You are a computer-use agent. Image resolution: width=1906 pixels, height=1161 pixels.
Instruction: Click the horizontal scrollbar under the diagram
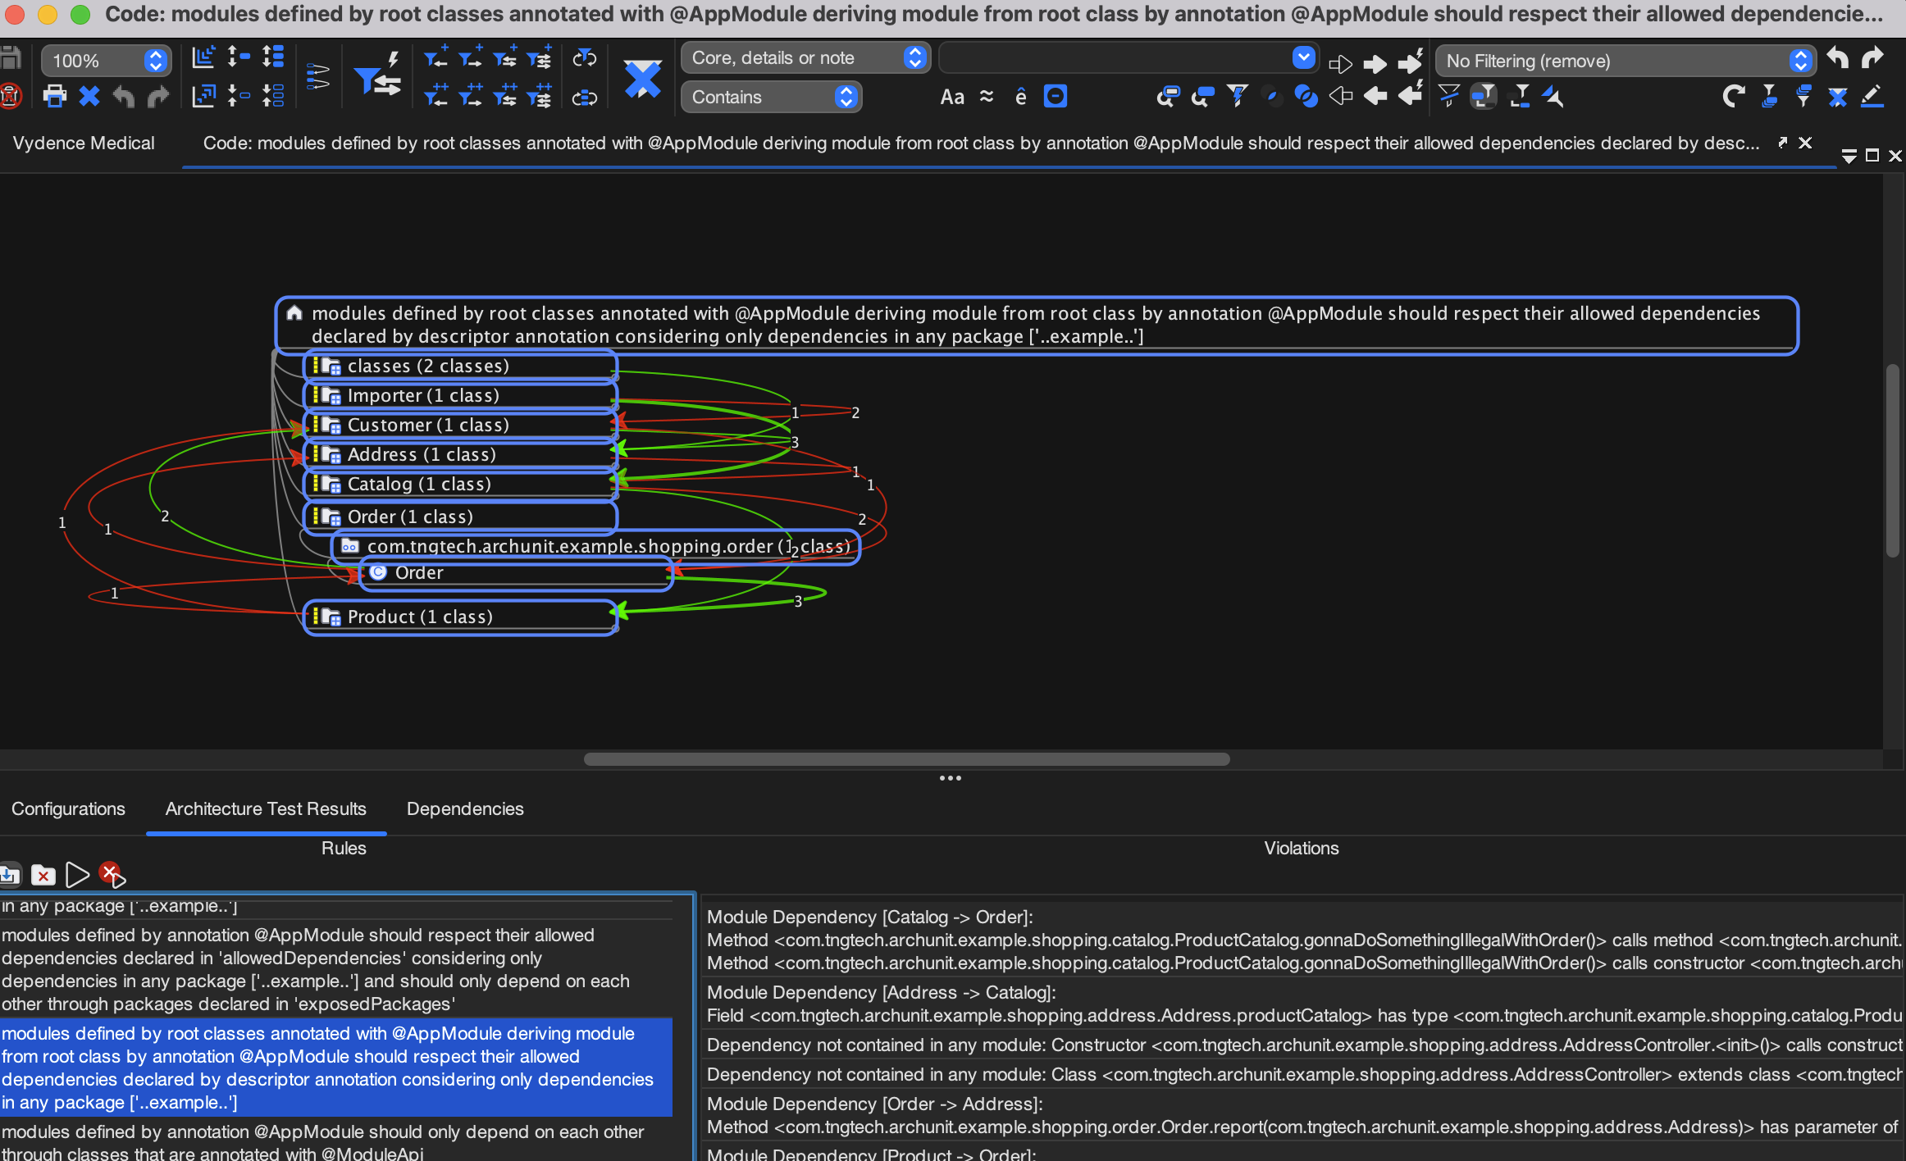[906, 759]
